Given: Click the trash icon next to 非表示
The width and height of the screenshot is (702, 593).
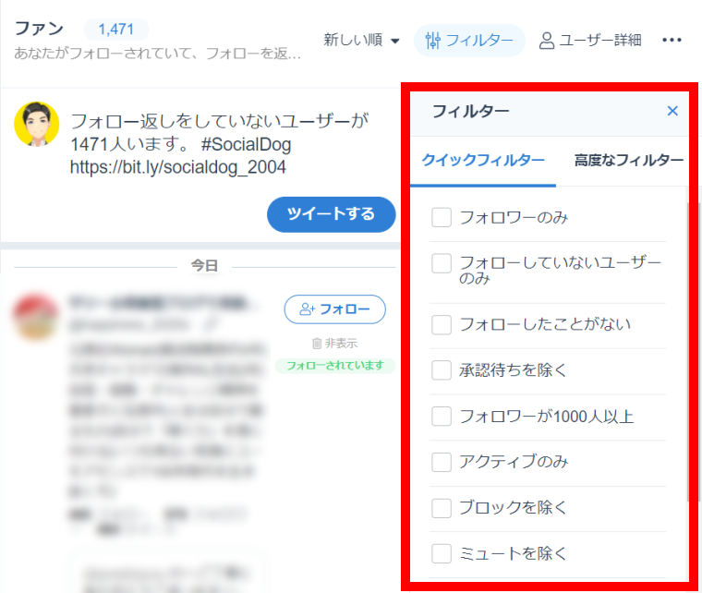Looking at the screenshot, I should tap(317, 344).
